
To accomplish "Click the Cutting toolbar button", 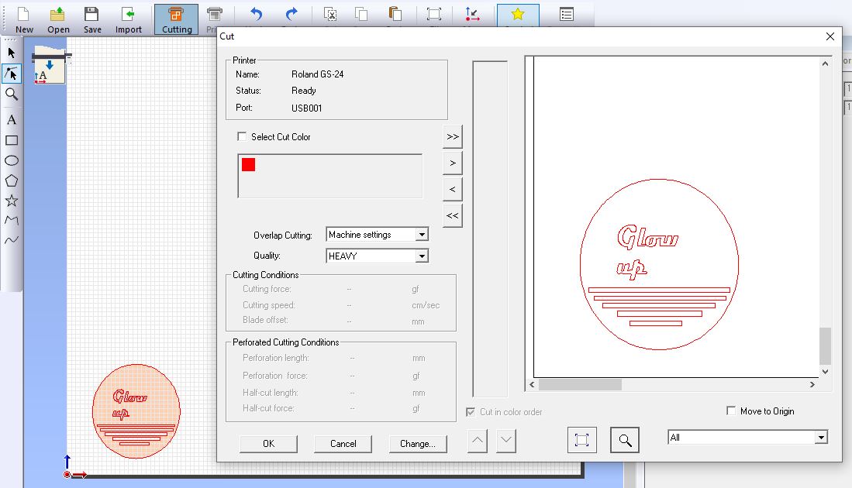I will pos(176,19).
